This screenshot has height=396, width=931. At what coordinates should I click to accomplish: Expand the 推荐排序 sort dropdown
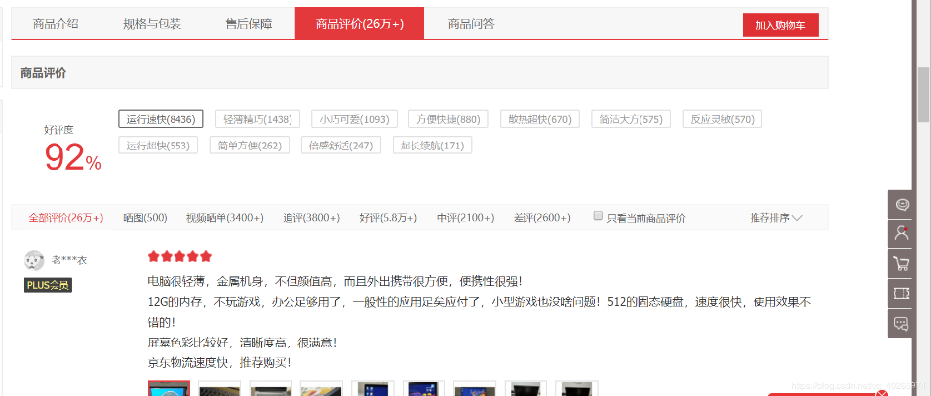[x=775, y=217]
